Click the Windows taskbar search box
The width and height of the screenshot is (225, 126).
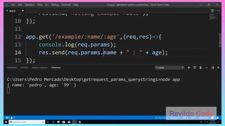point(27,122)
